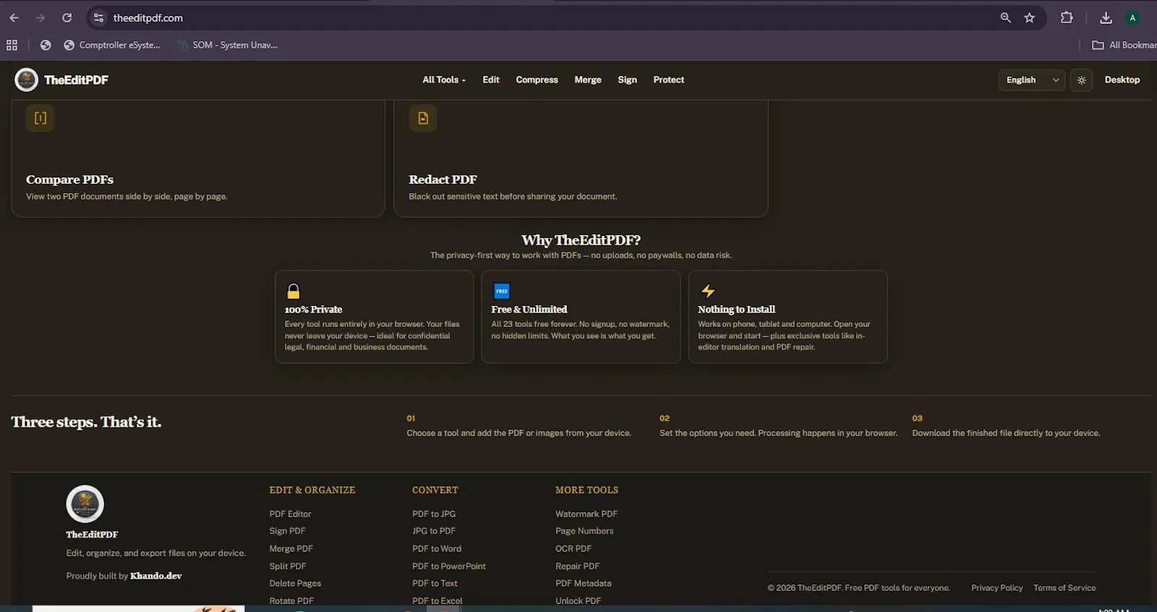Screen dimensions: 1157x612
Task: Open the Privacy Policy link
Action: 997,588
